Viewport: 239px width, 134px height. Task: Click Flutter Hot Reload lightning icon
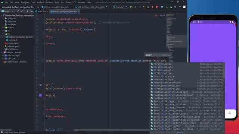[x=144, y=7]
